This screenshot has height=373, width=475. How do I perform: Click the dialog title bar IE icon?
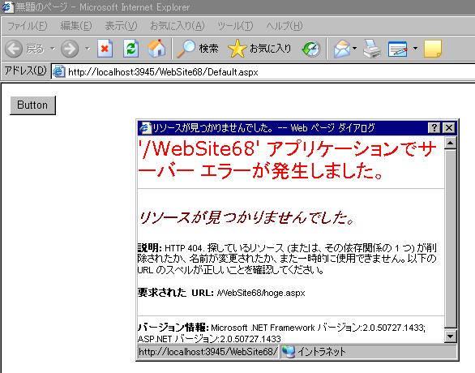point(145,128)
